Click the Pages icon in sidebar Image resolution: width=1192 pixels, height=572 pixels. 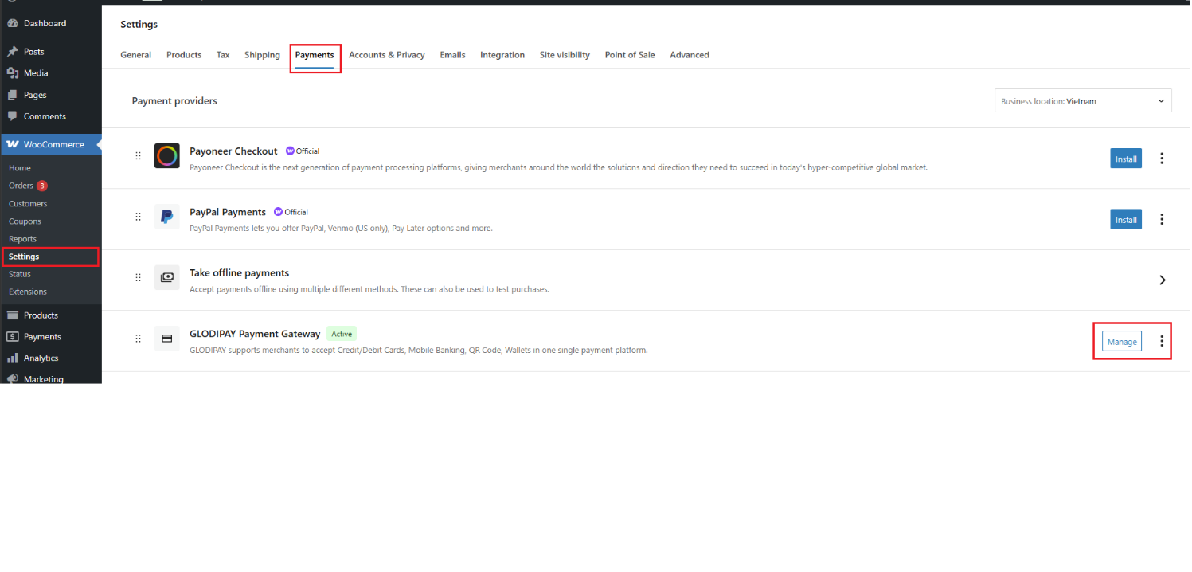[13, 95]
